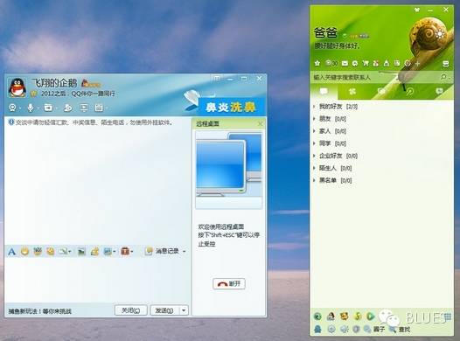Switch to the contacts chat bubble tab
The image size is (460, 341).
click(324, 92)
